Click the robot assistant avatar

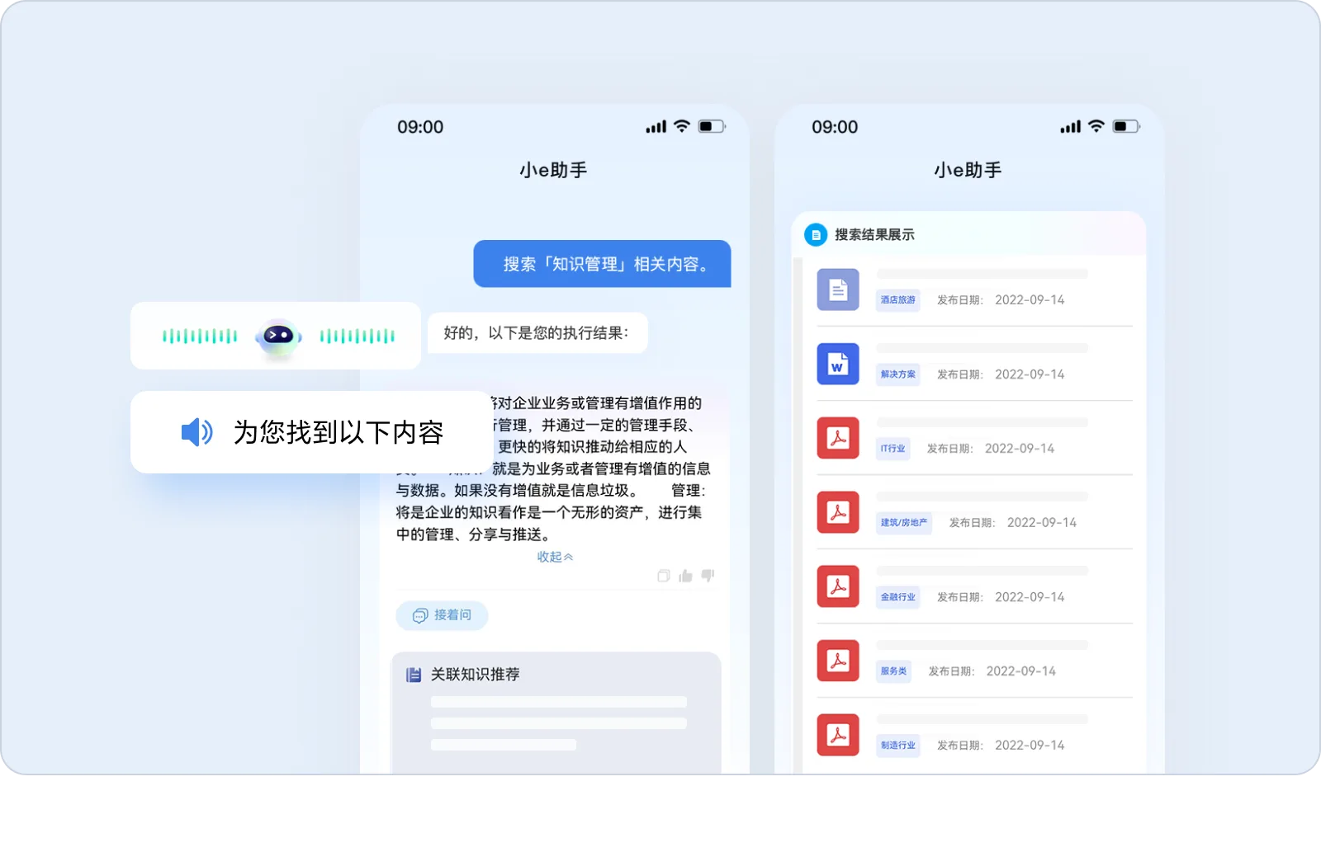click(x=278, y=337)
